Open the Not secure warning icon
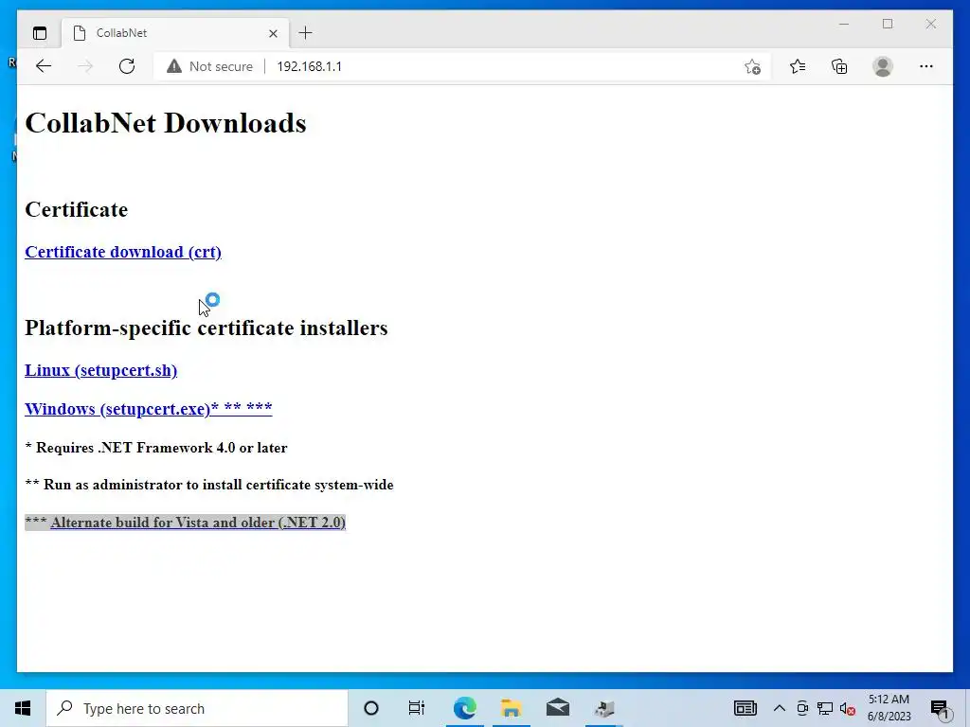The height and width of the screenshot is (727, 970). pos(174,66)
